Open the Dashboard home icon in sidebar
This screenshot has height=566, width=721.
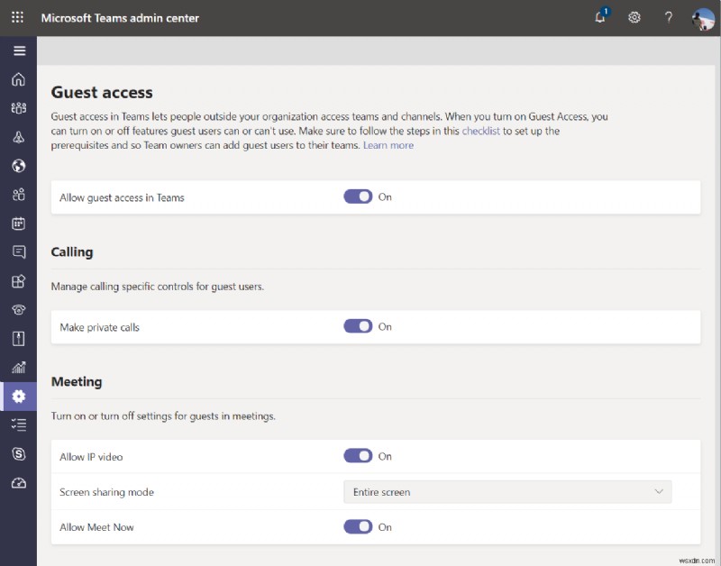coord(18,79)
